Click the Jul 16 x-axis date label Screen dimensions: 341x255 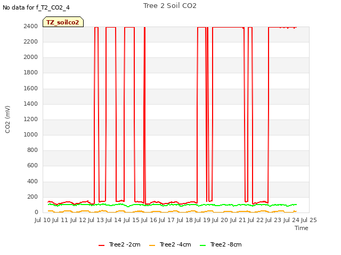pos(149,220)
